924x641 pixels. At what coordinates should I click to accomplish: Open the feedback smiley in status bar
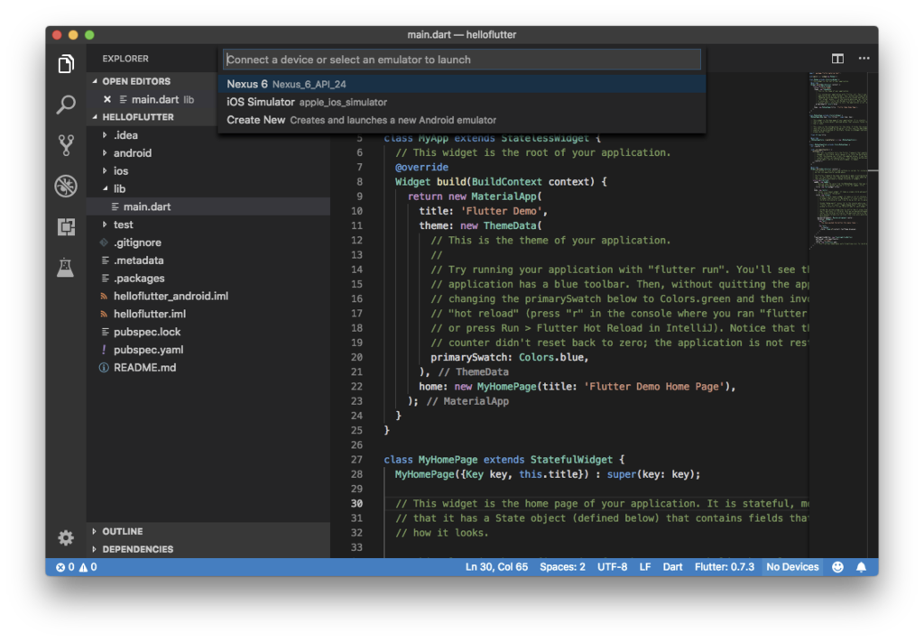point(837,567)
